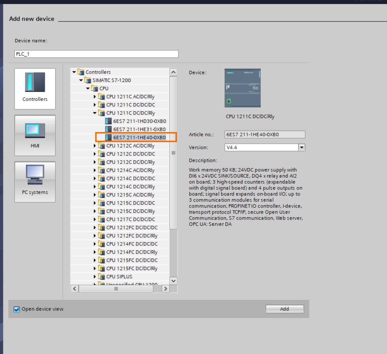This screenshot has width=387, height=354.
Task: Click the CPU 1211C device preview image
Action: (243, 88)
